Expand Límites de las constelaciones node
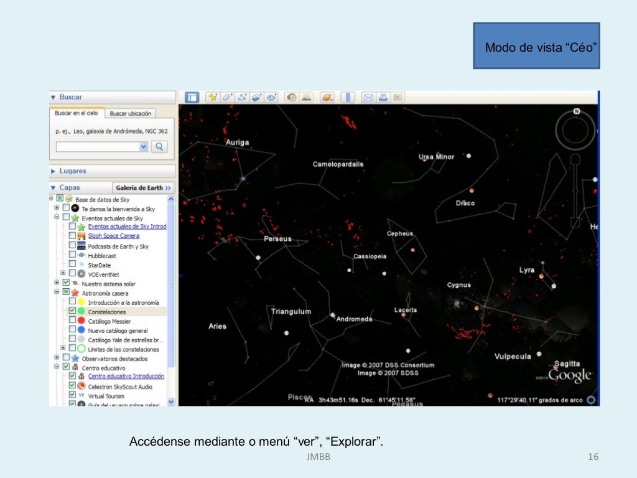The height and width of the screenshot is (478, 637). pos(63,348)
